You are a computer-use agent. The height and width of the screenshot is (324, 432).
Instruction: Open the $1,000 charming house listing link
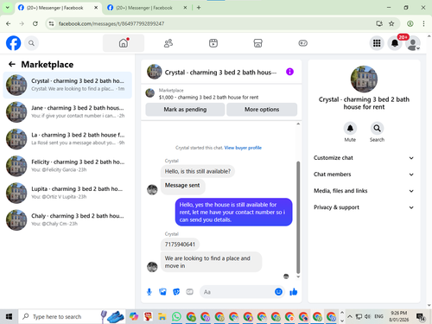[208, 98]
